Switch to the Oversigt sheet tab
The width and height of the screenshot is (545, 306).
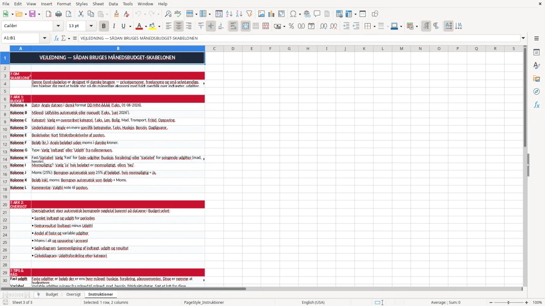[74, 295]
